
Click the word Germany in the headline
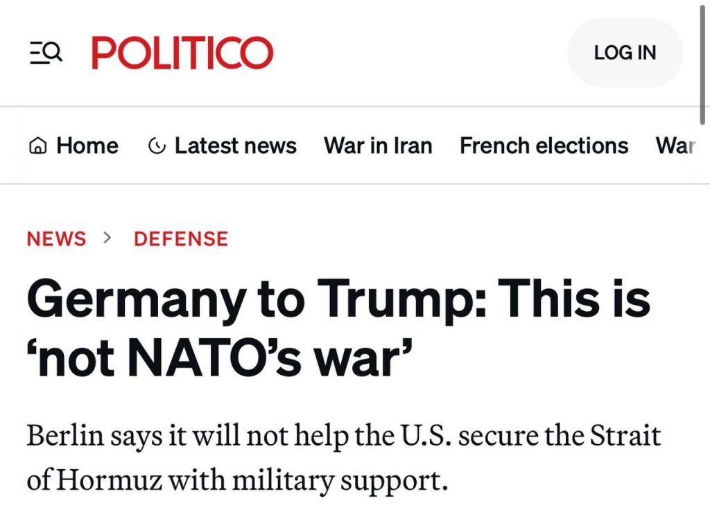tap(136, 299)
